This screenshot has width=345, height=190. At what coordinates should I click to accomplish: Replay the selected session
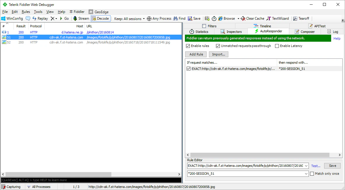40,19
